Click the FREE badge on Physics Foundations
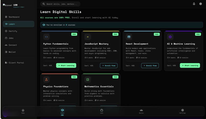Image resolution: width=206 pixels, height=119 pixels. click(74, 77)
